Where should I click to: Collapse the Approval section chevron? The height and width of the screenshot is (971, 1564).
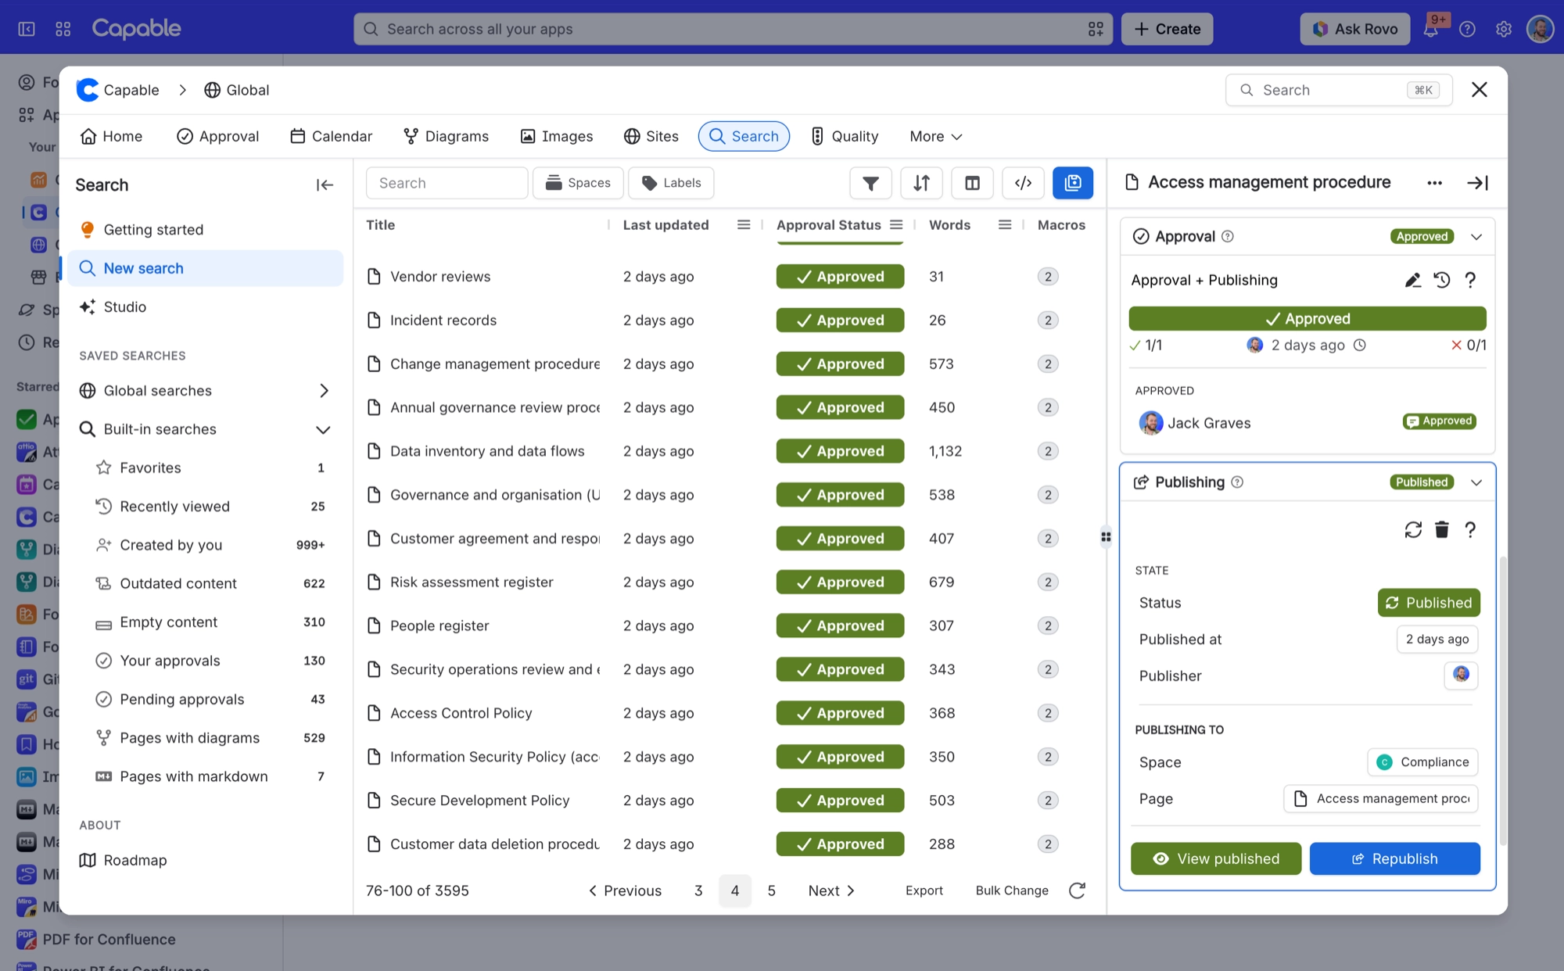click(x=1476, y=237)
